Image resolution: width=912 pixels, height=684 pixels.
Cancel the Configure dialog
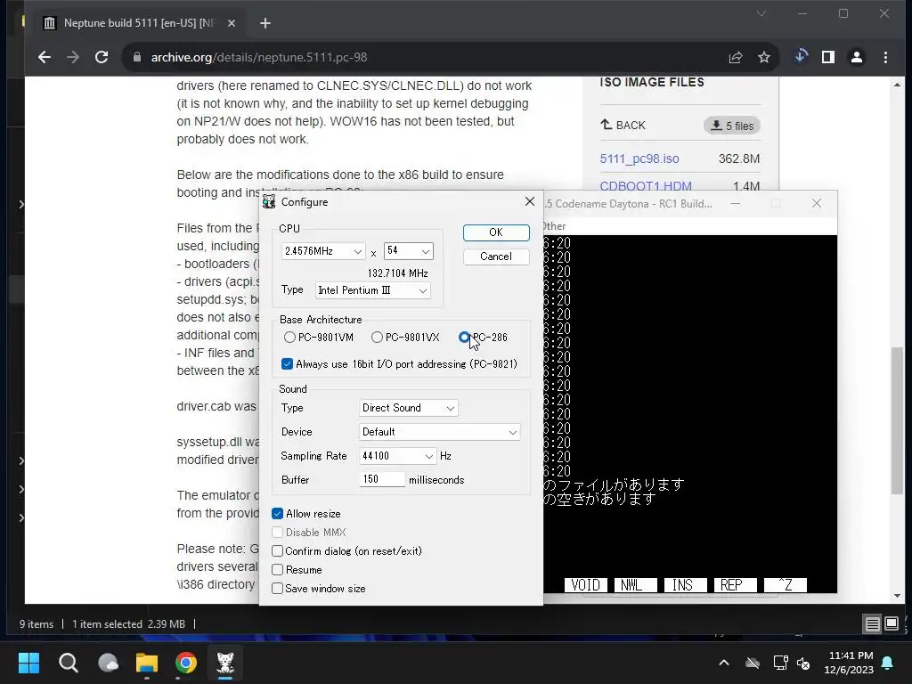pyautogui.click(x=496, y=256)
